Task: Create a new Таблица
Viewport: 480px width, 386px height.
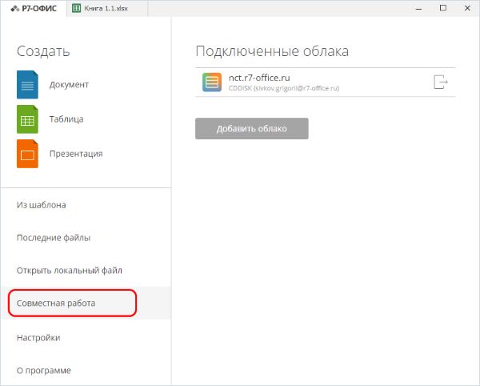Action: click(x=66, y=119)
